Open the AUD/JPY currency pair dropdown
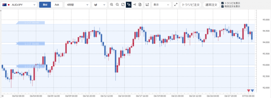The width and height of the screenshot is (271, 98). (19, 5)
